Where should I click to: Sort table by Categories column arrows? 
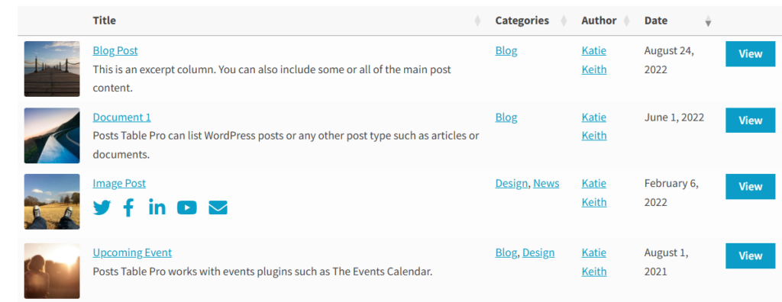pyautogui.click(x=564, y=21)
